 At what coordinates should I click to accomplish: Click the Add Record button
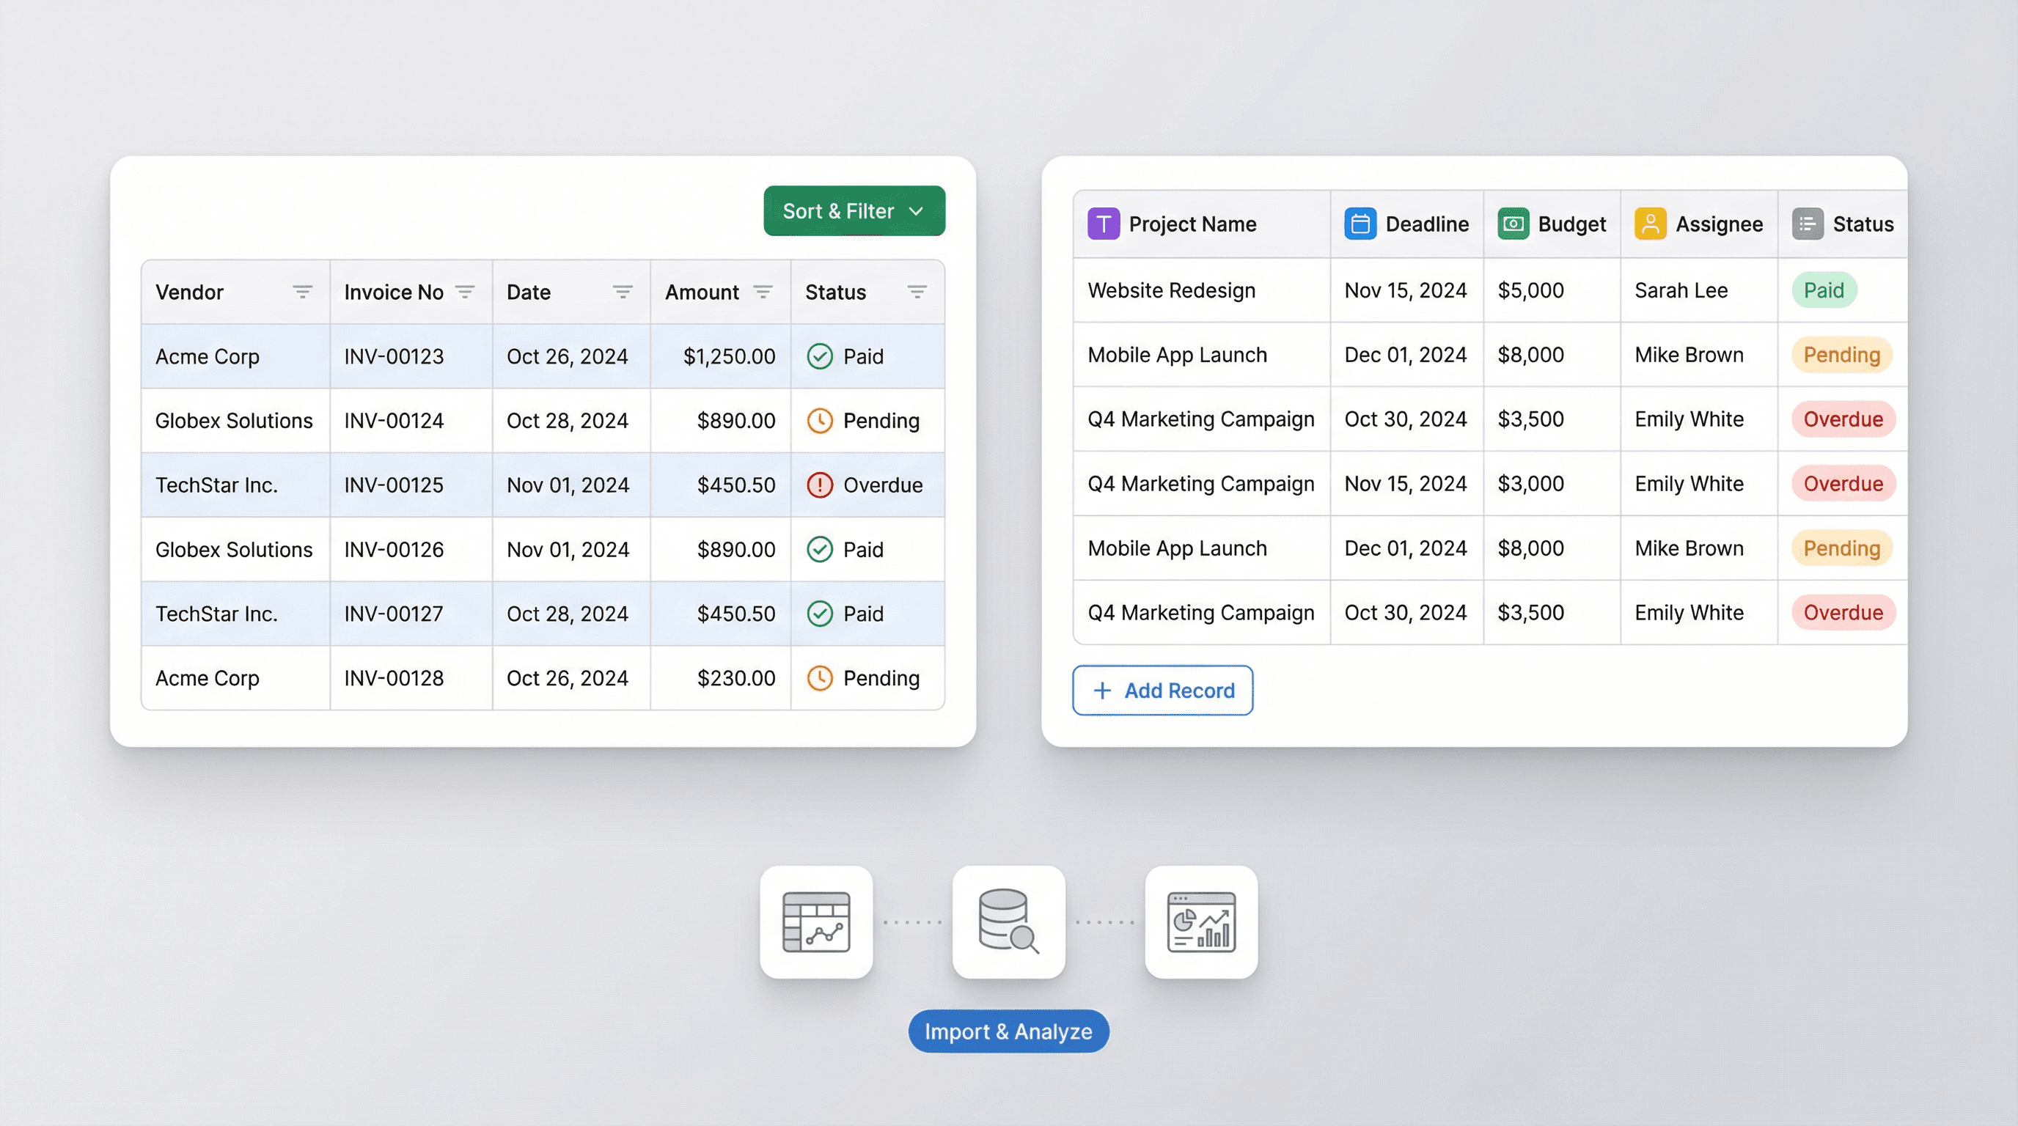[x=1162, y=690]
